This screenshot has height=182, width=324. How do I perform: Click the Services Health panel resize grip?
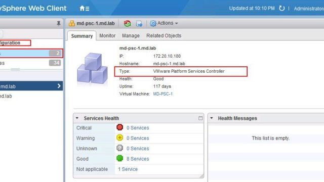tap(201, 176)
